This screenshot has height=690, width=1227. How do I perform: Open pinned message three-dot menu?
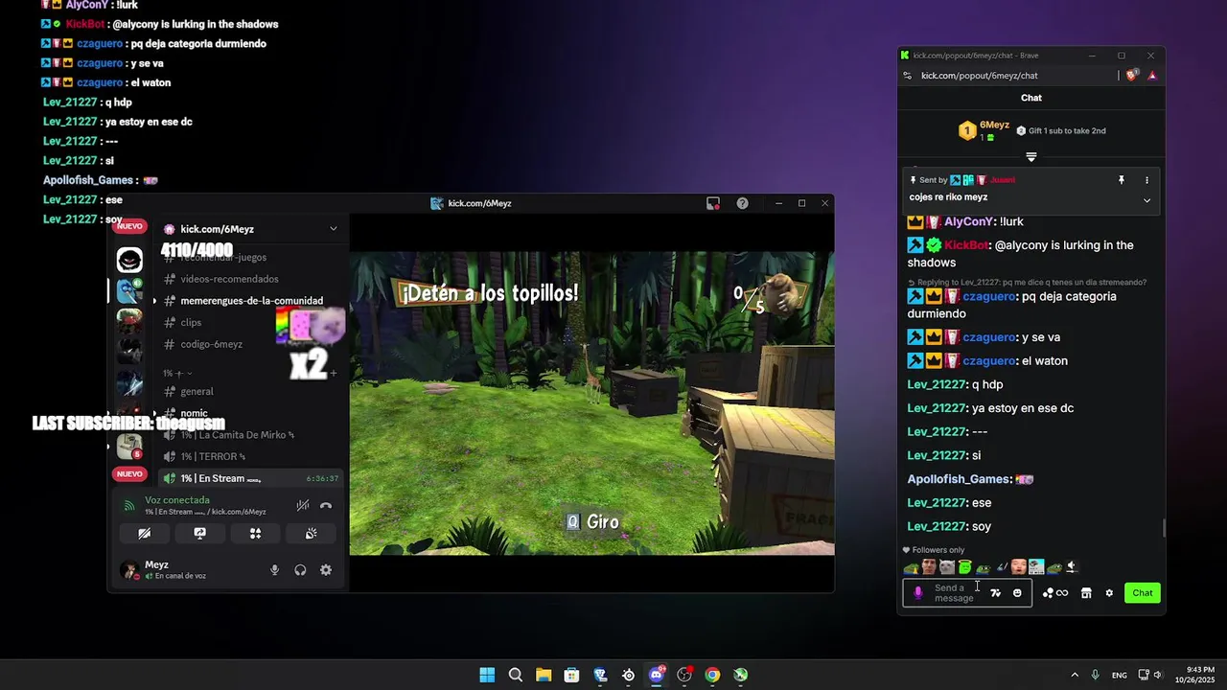click(x=1146, y=180)
